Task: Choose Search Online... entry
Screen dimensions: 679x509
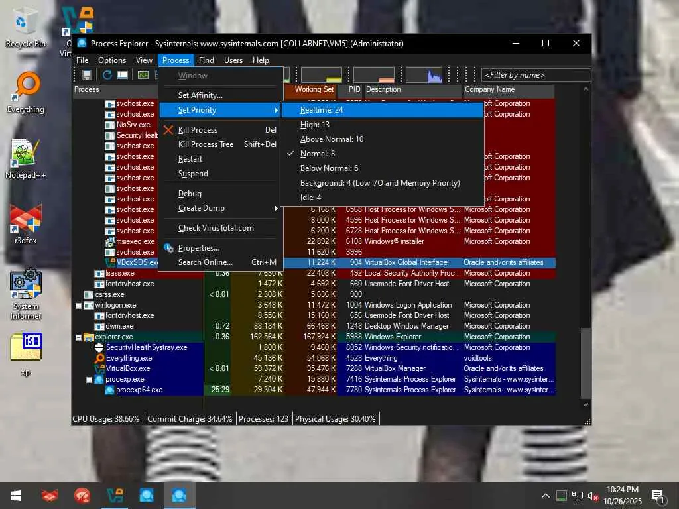Action: (x=221, y=262)
